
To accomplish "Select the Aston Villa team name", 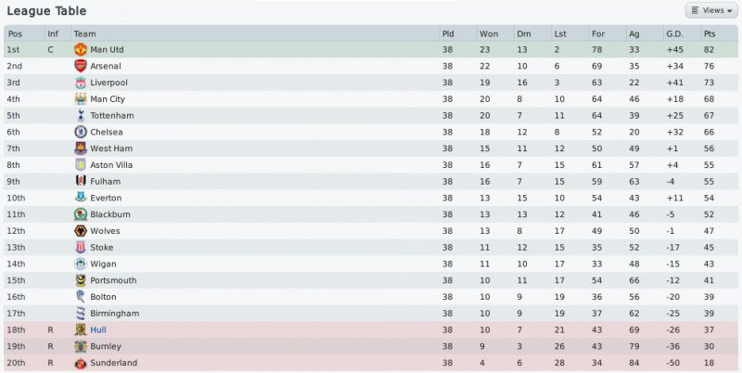I will point(111,165).
